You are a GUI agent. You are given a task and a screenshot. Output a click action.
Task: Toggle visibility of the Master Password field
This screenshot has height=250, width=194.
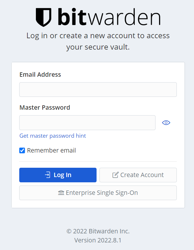pyautogui.click(x=166, y=123)
